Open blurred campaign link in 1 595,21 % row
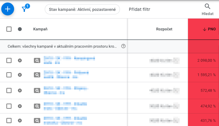Screen dimensions: 219x126 point(66,75)
